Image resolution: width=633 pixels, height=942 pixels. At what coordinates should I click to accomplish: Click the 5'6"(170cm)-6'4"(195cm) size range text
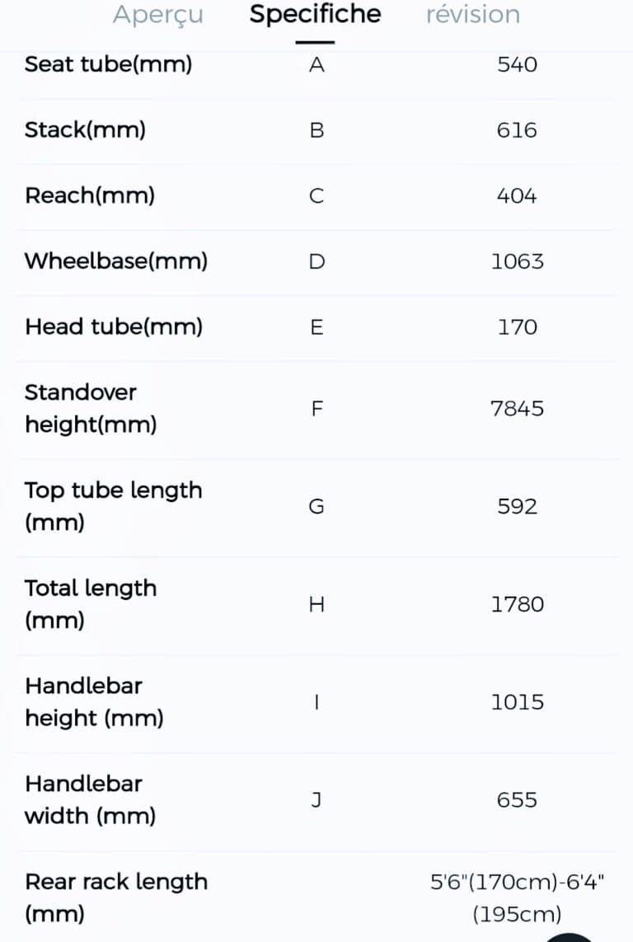click(x=517, y=897)
